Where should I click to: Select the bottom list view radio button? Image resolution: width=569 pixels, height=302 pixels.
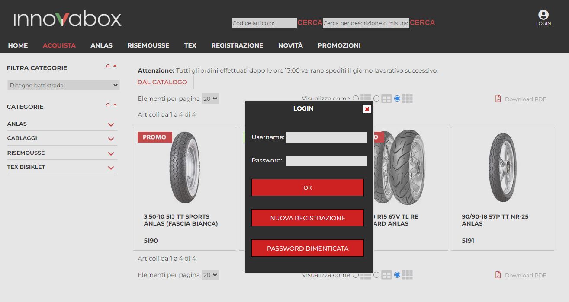click(x=356, y=275)
